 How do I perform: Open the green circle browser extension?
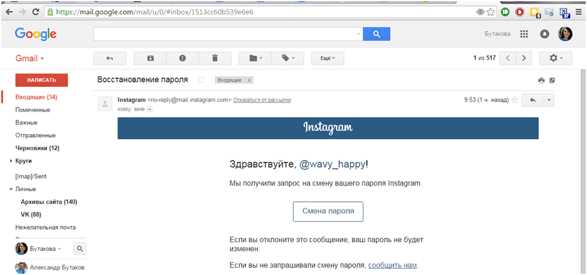click(504, 12)
